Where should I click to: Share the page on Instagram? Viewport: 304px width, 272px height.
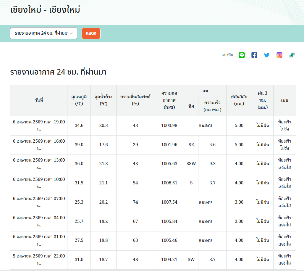[x=279, y=55]
